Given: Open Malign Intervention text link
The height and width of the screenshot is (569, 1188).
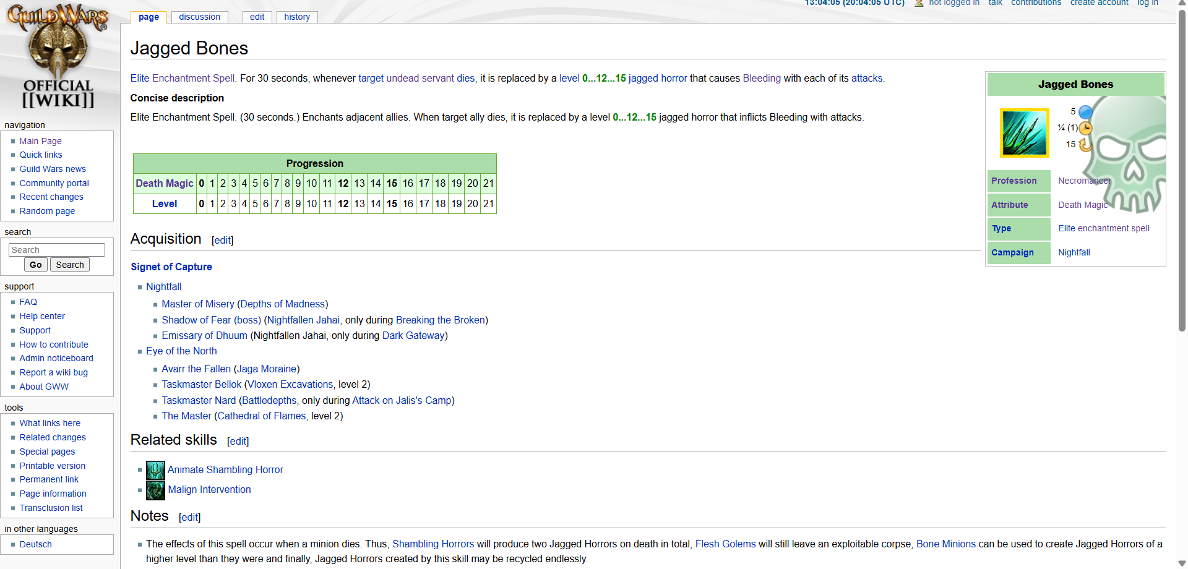Looking at the screenshot, I should pos(209,489).
